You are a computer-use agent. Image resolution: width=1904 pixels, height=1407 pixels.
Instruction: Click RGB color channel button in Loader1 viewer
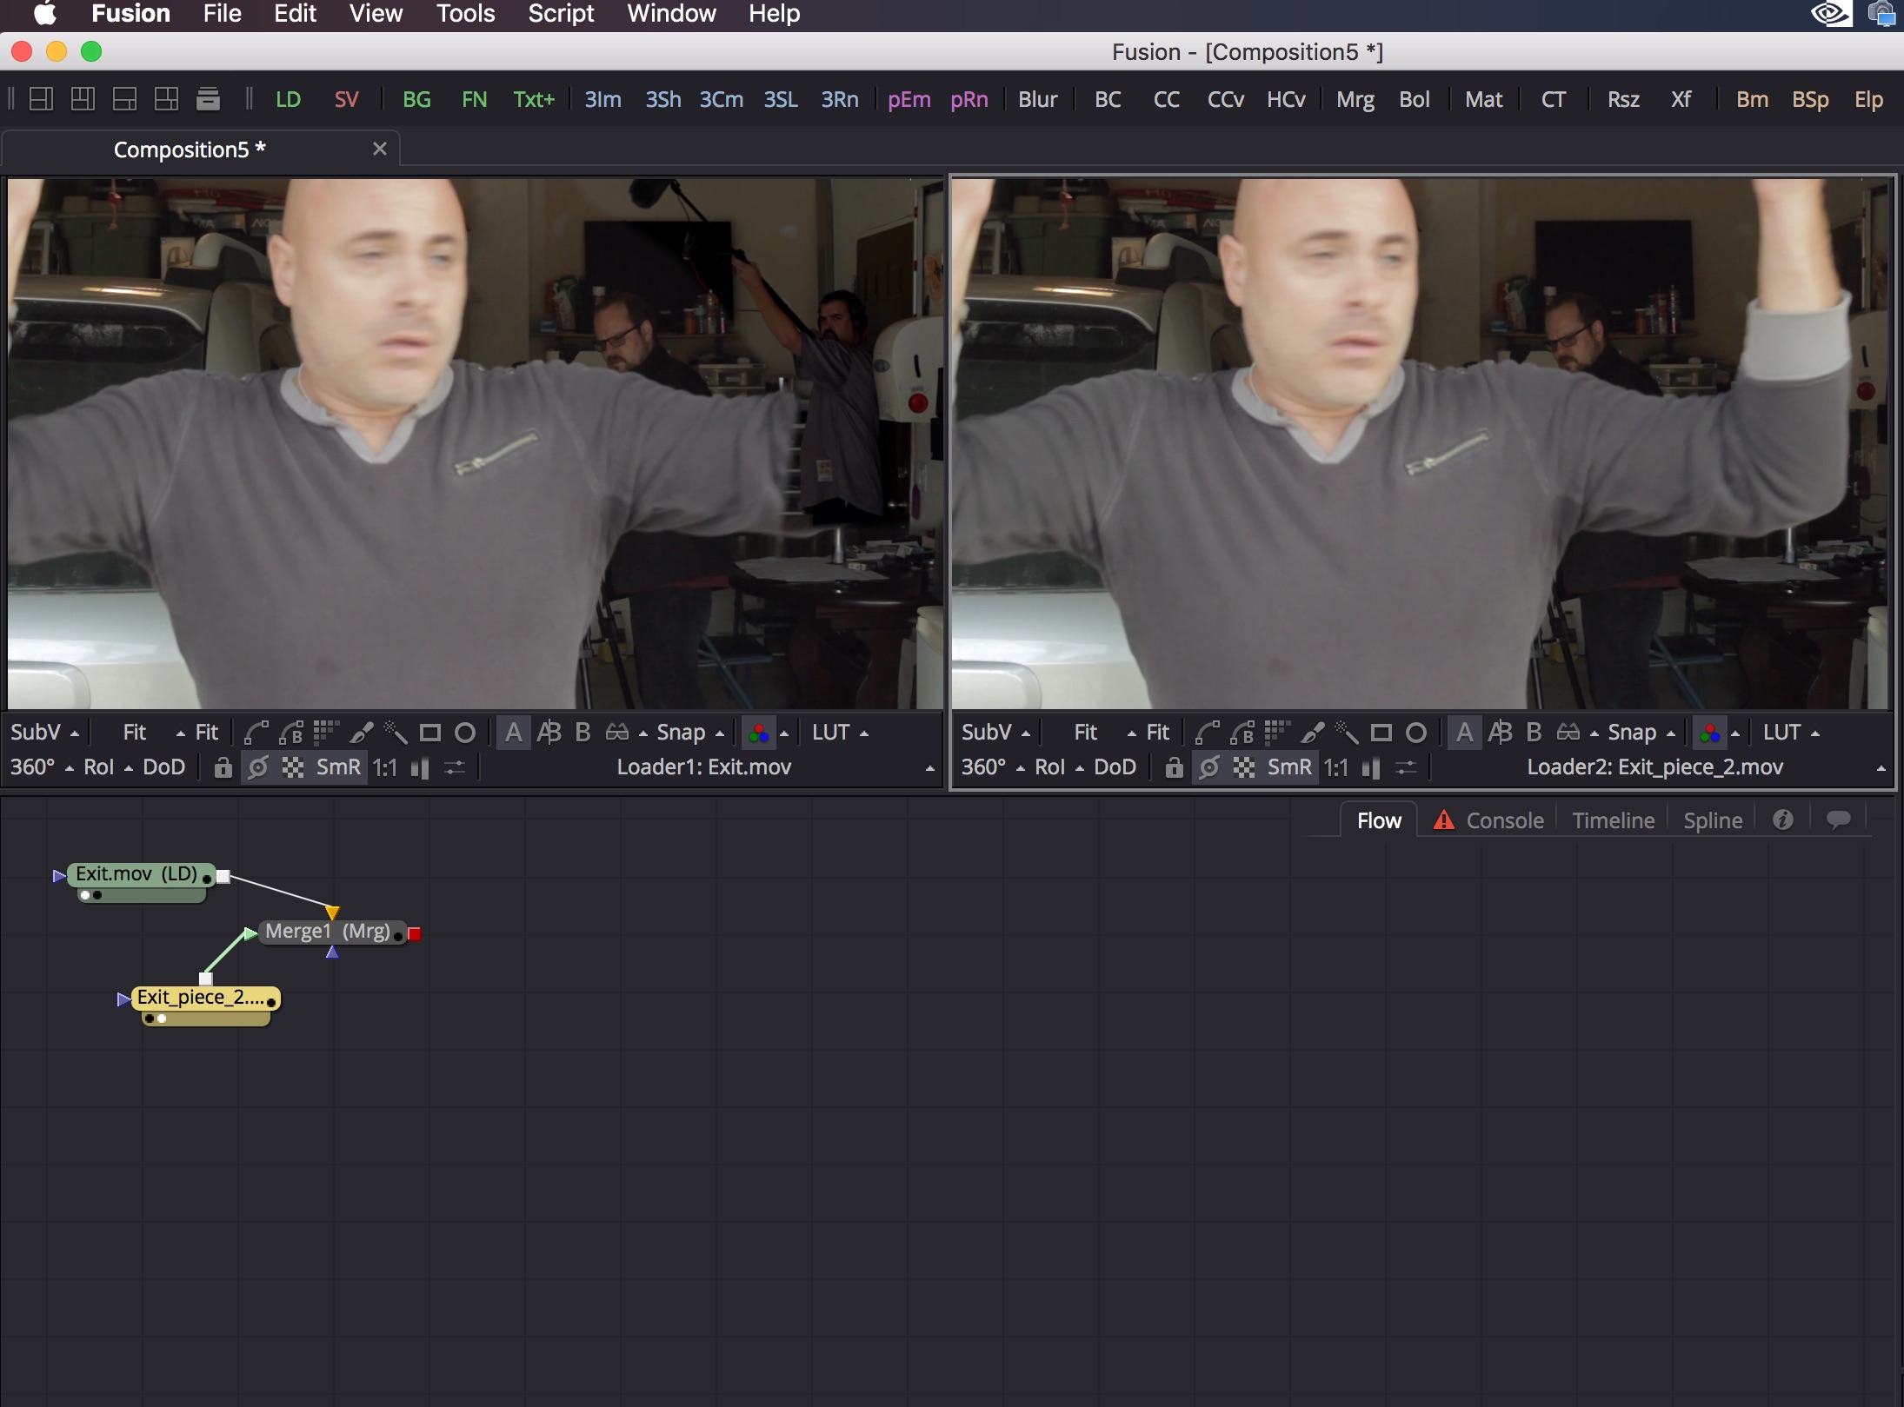tap(758, 733)
